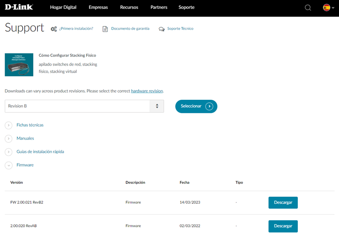Open the Manuales section label
This screenshot has width=339, height=235.
point(25,138)
